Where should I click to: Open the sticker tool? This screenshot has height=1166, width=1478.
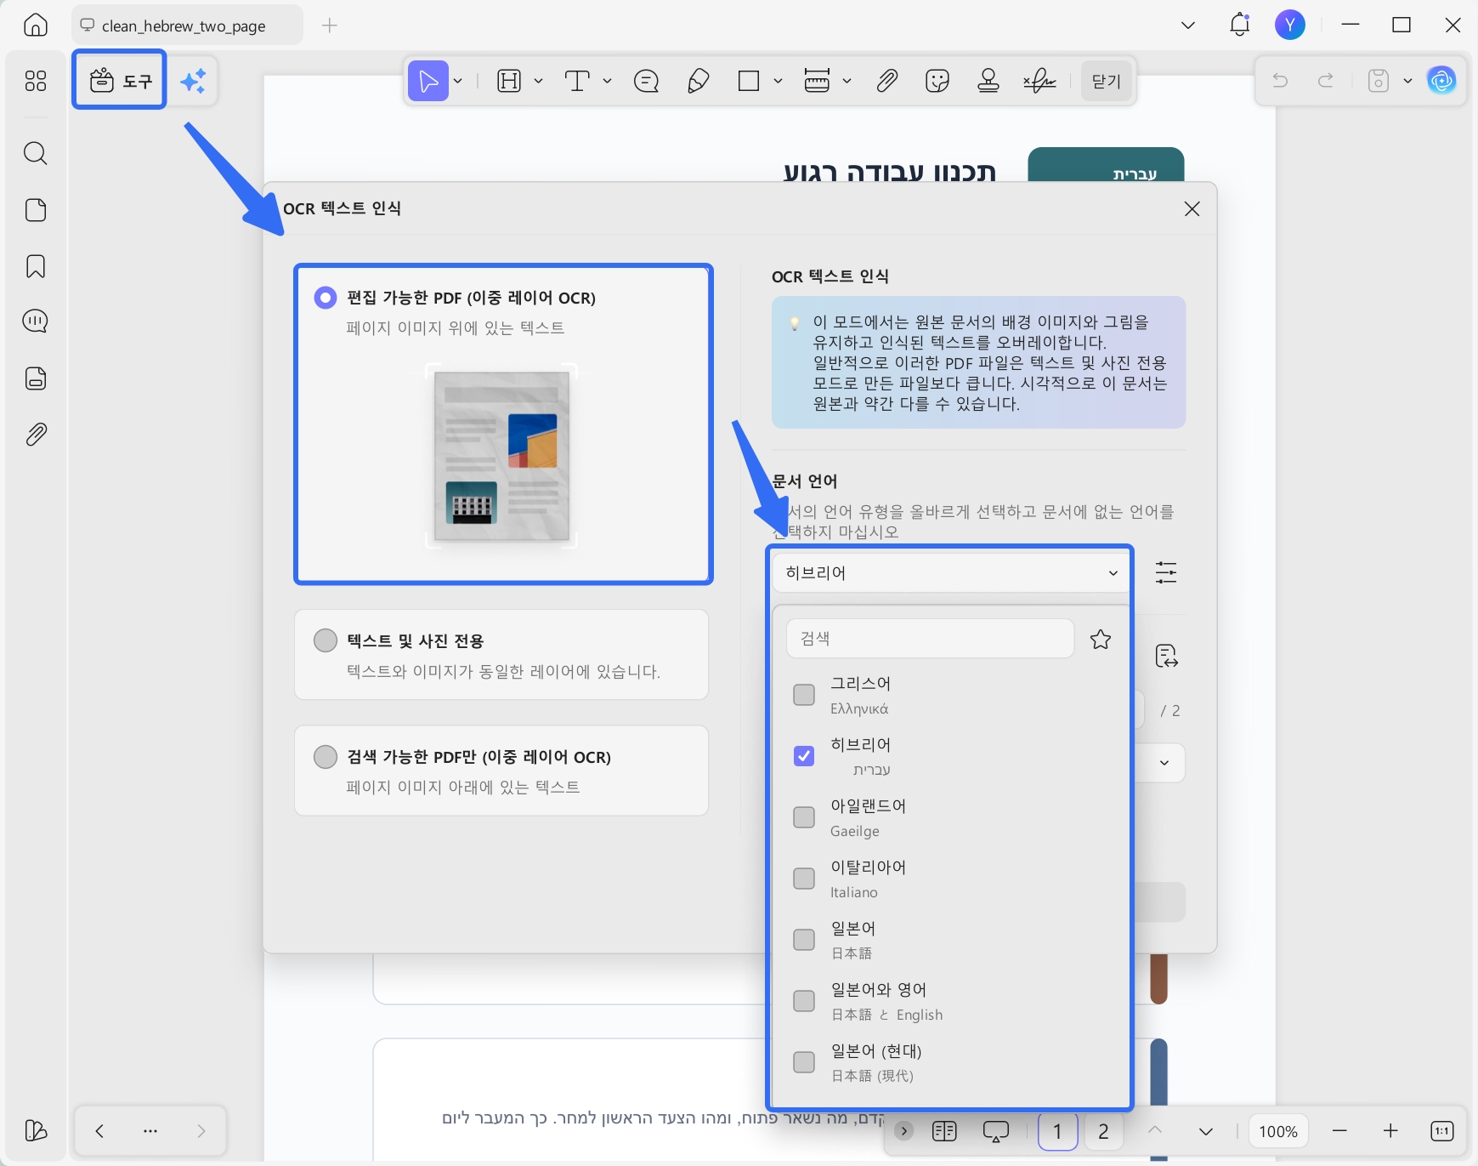pos(937,81)
